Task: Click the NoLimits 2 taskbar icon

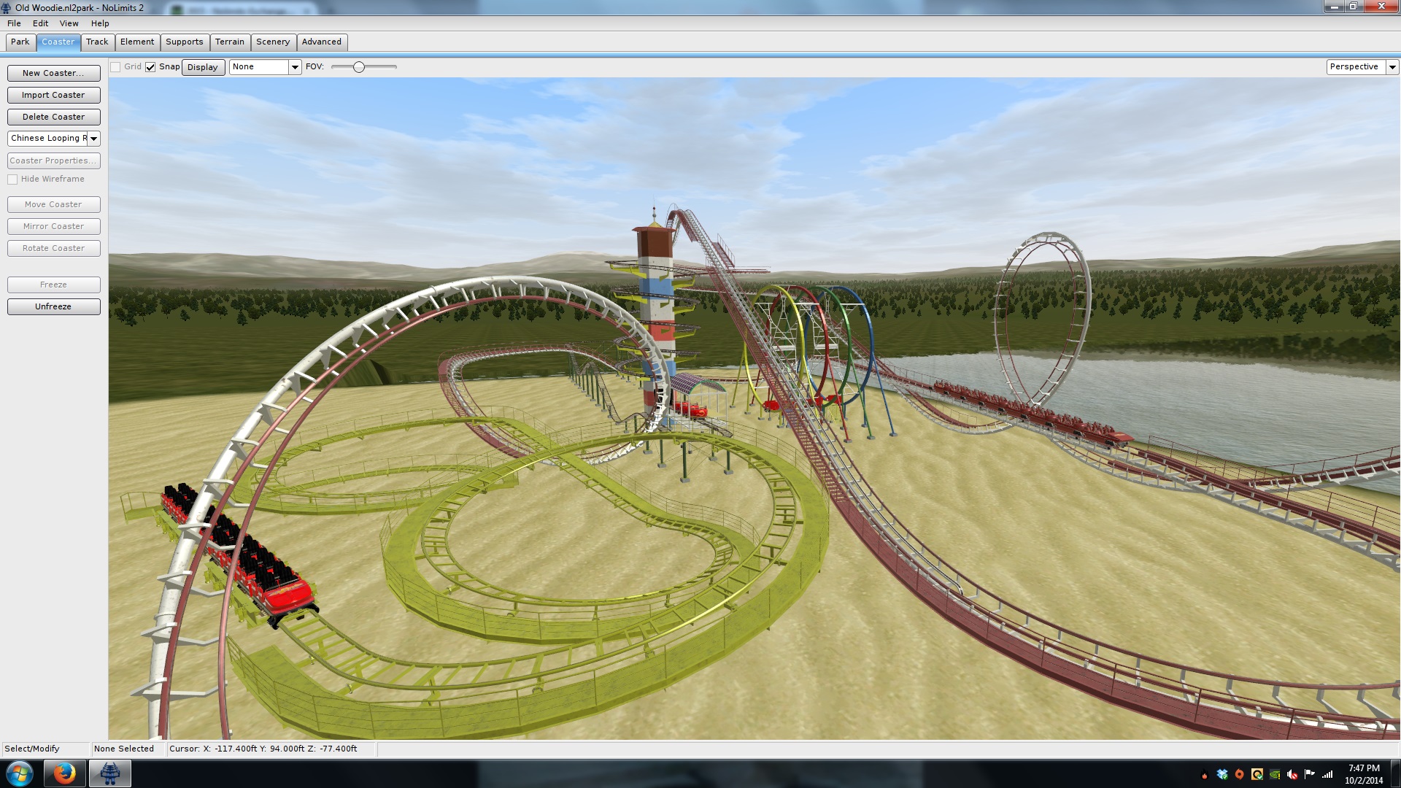Action: [110, 773]
